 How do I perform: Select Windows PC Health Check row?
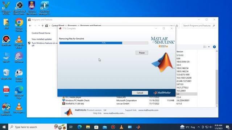click(x=129, y=100)
